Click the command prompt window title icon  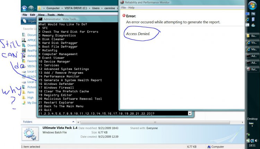pyautogui.click(x=41, y=19)
